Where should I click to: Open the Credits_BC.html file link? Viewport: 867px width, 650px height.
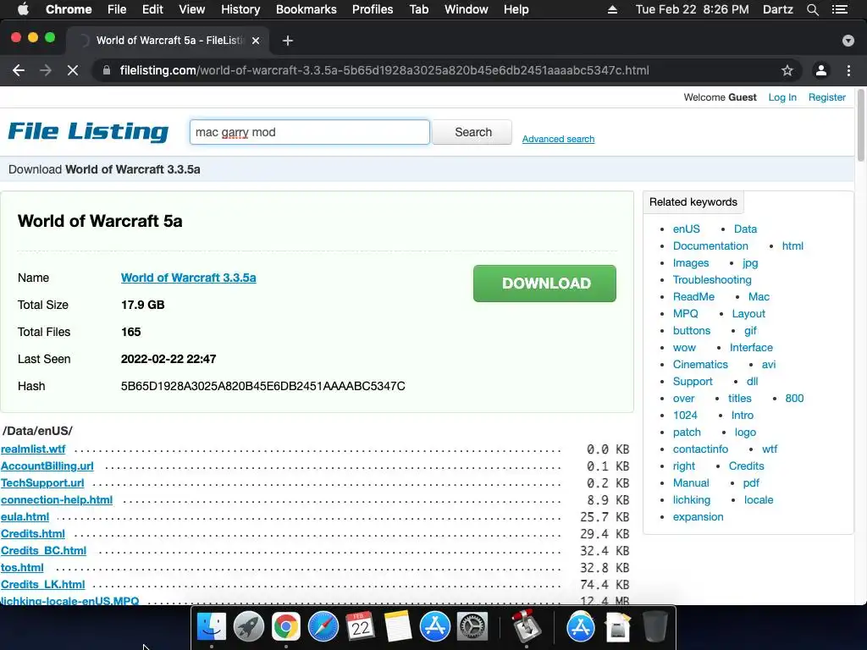(x=44, y=550)
